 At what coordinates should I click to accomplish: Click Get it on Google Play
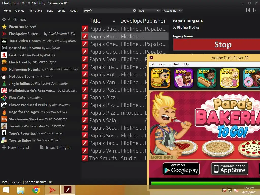click(181, 169)
